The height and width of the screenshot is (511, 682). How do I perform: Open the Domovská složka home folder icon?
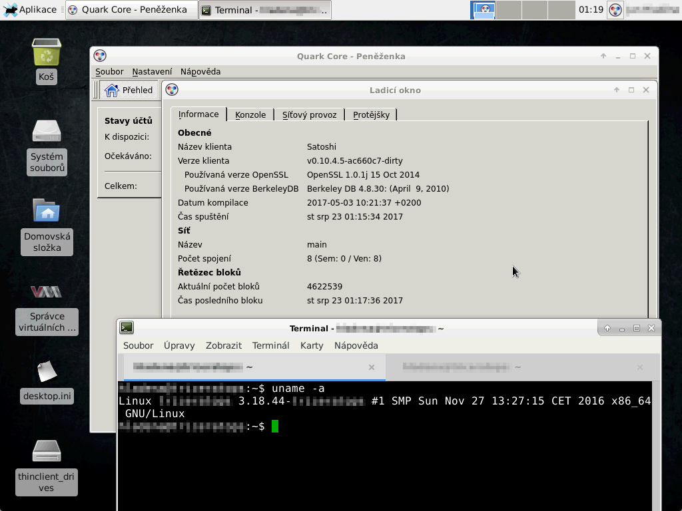point(47,210)
